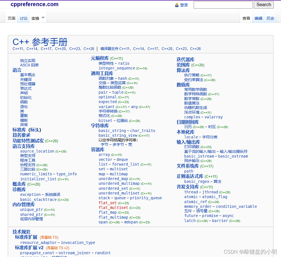Open the 日期时间库 link
This screenshot has width=281, height=257.
[x=188, y=122]
